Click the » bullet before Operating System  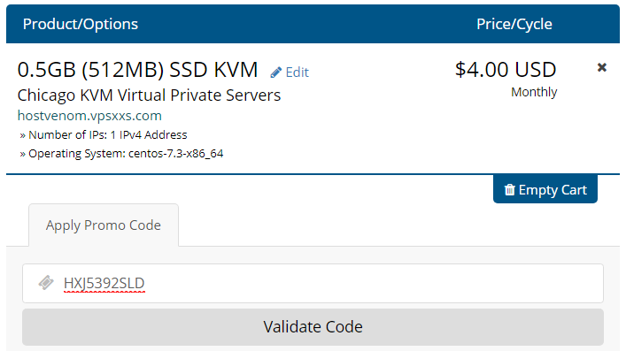point(22,154)
